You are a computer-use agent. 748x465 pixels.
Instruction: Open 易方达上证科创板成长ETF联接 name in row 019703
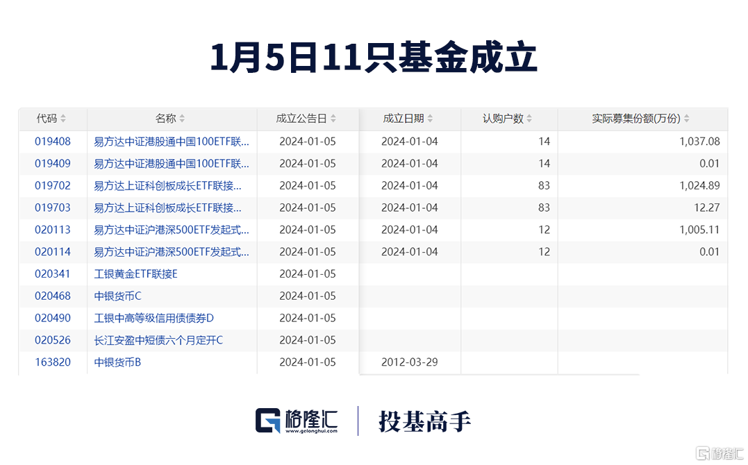click(167, 208)
